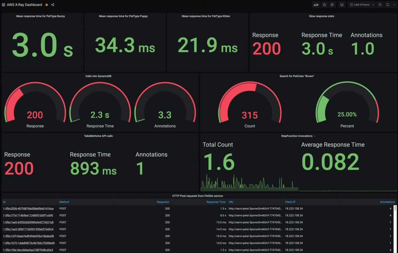Image resolution: width=398 pixels, height=253 pixels.
Task: Open trace 1-5fbc2036-407fd8766d58ebfb6d1416ca
Action: pos(28,209)
